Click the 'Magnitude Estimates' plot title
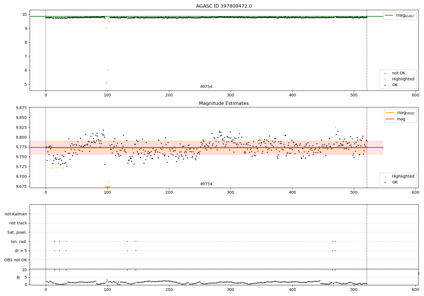Screen dimensions: 424x296 [224, 103]
